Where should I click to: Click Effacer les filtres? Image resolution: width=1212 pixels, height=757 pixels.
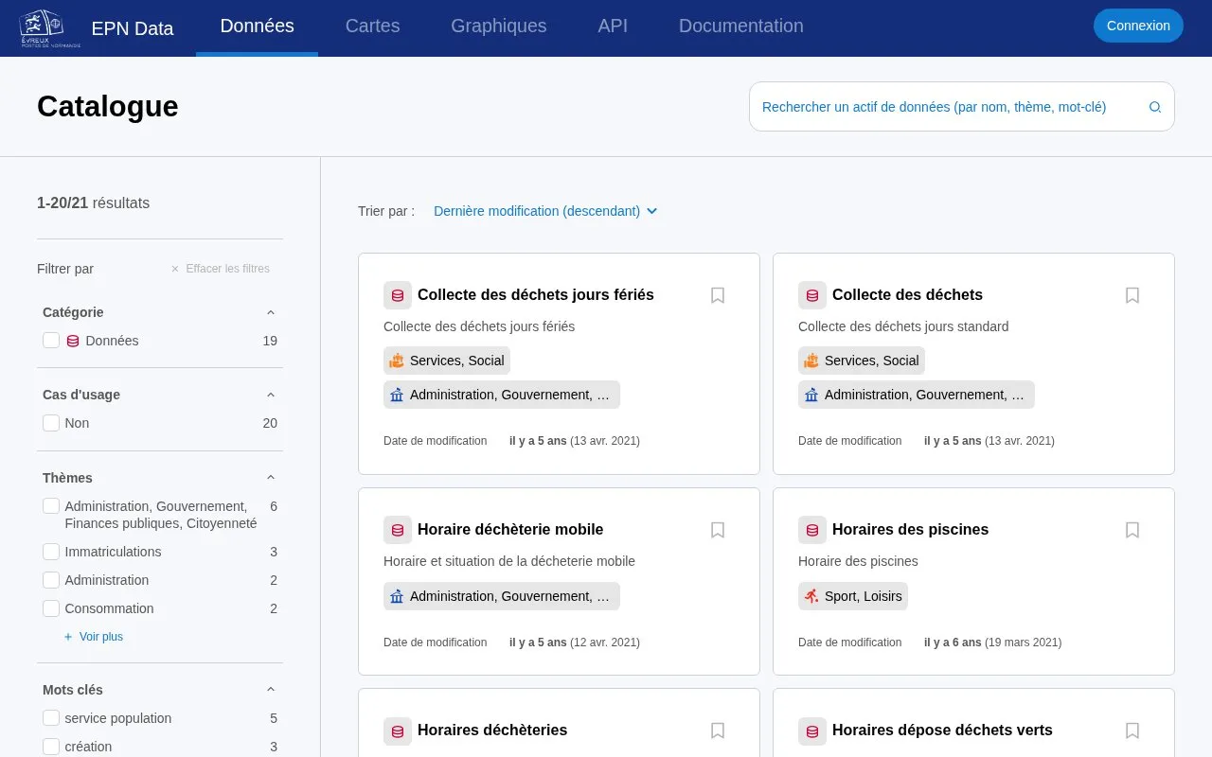click(x=220, y=269)
